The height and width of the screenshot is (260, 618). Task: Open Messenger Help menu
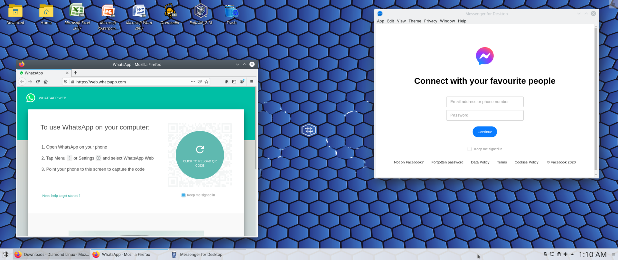click(x=462, y=21)
